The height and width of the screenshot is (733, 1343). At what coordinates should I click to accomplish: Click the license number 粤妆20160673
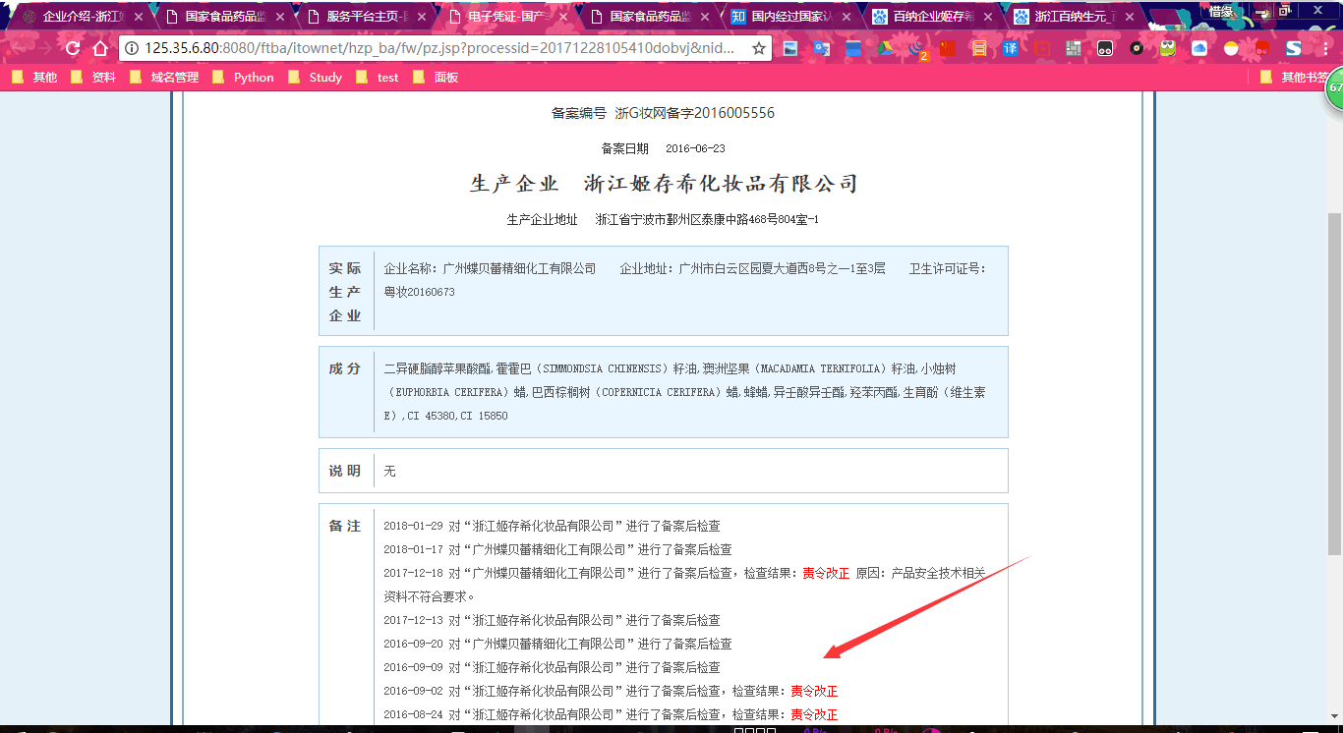pos(419,292)
